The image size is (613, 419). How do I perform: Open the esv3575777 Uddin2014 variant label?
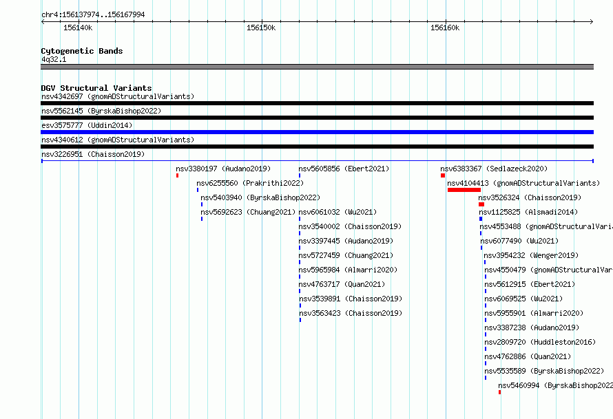(87, 125)
